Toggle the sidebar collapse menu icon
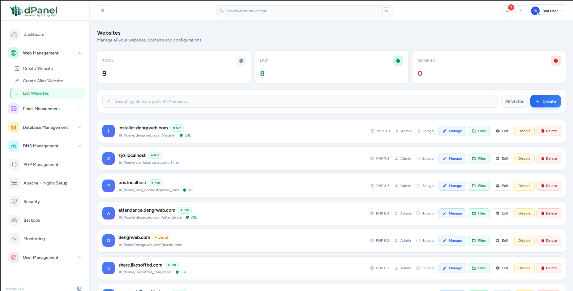The height and width of the screenshot is (291, 573). 103,11
